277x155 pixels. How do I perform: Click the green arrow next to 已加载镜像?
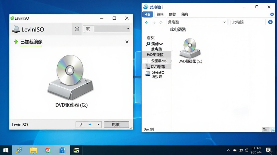(x=16, y=42)
